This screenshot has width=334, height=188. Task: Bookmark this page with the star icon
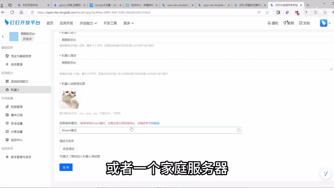(x=267, y=12)
